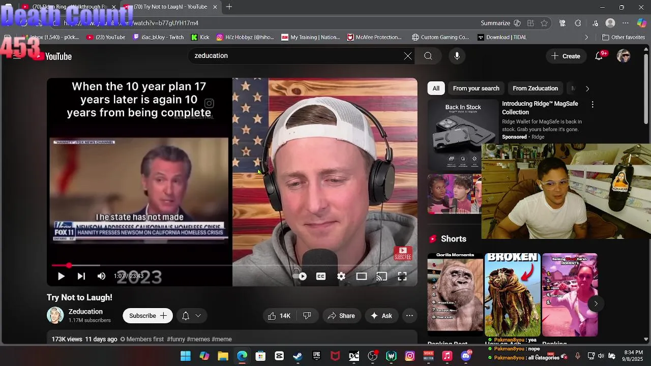Open the Download TIDAL bookmark
This screenshot has height=366, width=651.
click(502, 37)
